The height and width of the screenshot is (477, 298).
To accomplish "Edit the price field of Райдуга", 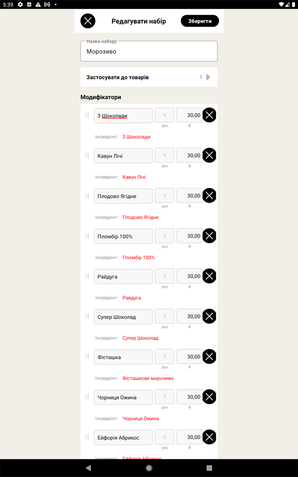I will point(190,276).
